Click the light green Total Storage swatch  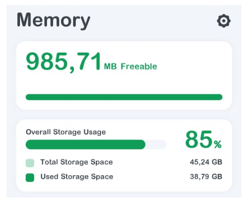tap(30, 163)
